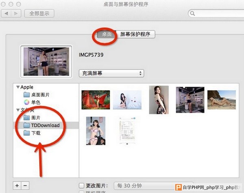Viewport: 244px width, 193px height.
Task: Click the 桌面图片 label in sidebar
Action: click(x=40, y=94)
